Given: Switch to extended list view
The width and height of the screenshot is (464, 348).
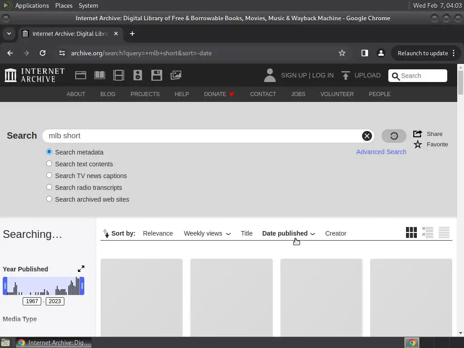Looking at the screenshot, I should coord(428,232).
